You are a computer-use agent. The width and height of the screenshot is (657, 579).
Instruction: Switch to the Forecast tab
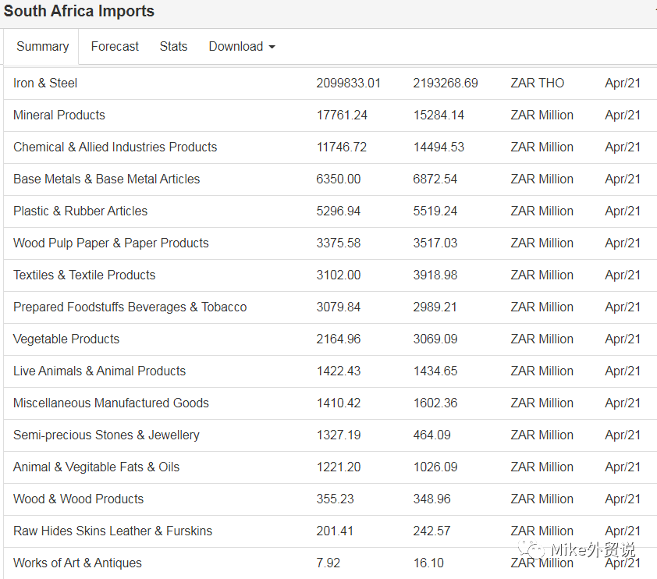[x=115, y=47]
